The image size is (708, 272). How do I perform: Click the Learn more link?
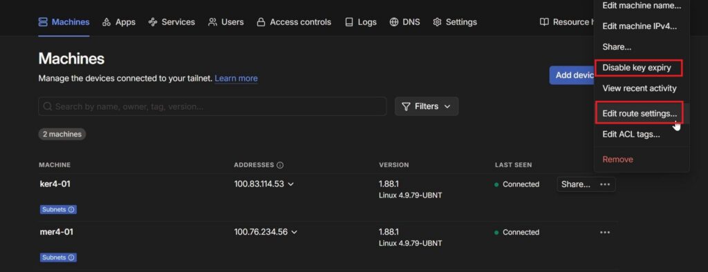tap(236, 79)
